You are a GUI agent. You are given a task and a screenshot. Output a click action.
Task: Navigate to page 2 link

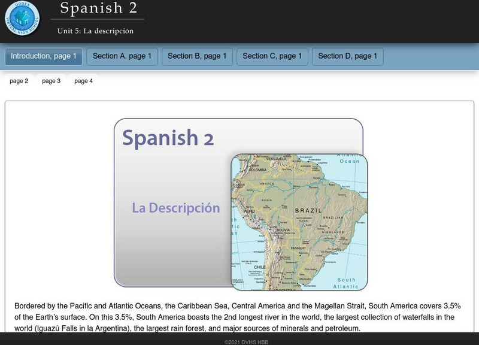tap(19, 81)
